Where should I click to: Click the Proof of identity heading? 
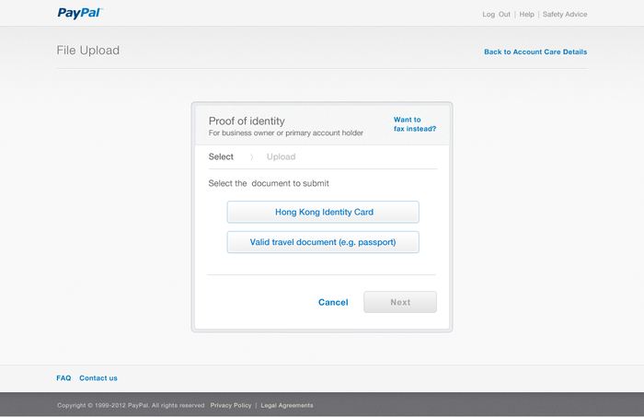point(247,122)
